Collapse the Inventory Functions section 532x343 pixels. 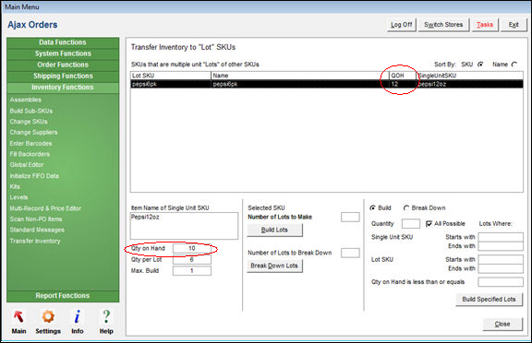(63, 88)
